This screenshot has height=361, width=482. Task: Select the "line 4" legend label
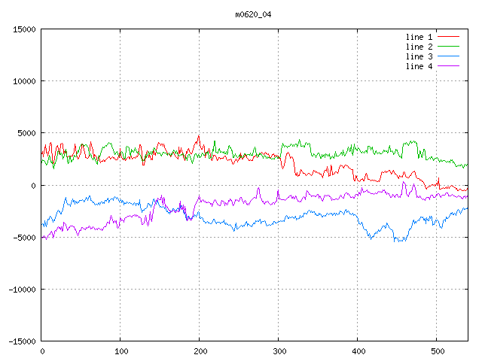(x=419, y=66)
